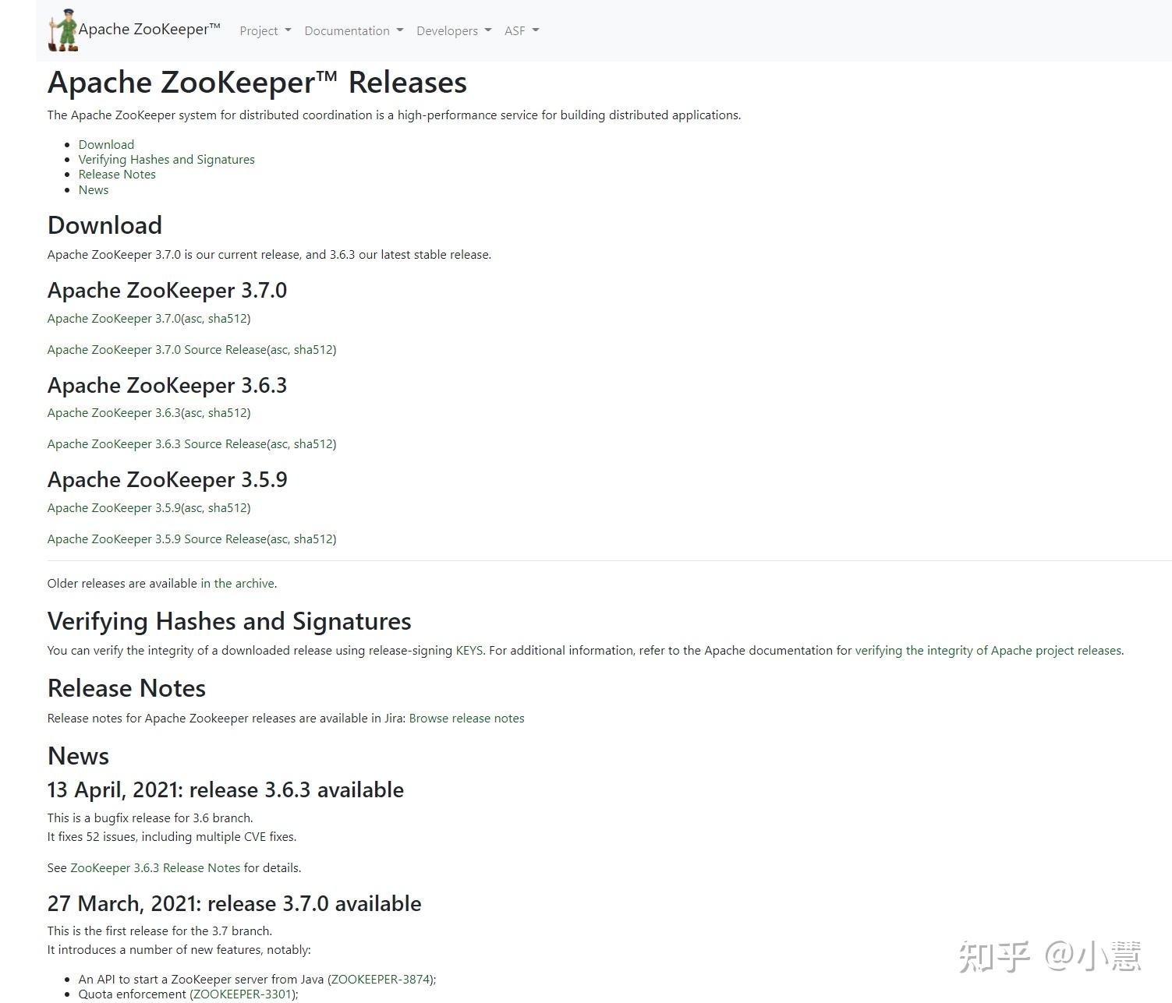Open sha512 hash for ZooKeeper 3.5.9 binary
Image resolution: width=1172 pixels, height=1003 pixels.
(228, 507)
